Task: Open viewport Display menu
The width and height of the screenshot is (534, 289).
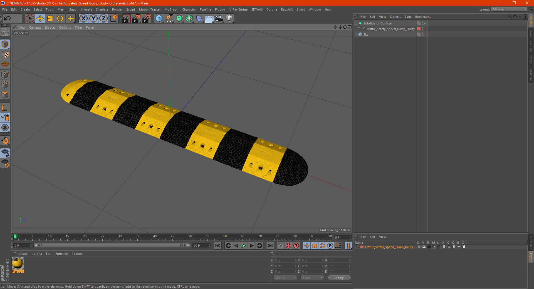Action: tap(50, 28)
